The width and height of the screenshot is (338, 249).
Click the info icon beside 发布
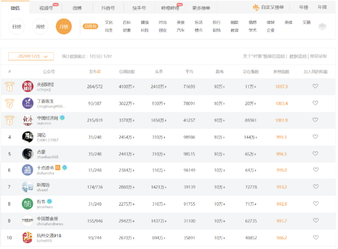[99, 72]
